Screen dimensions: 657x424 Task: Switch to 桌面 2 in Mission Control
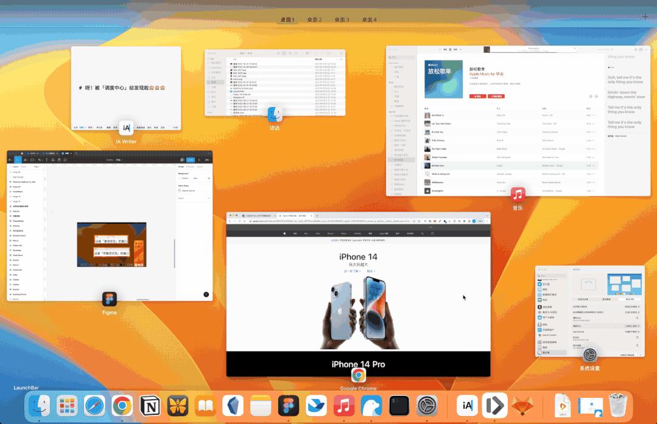(x=314, y=19)
